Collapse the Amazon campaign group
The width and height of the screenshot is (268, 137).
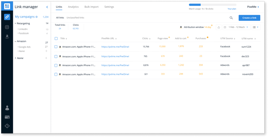point(15,41)
